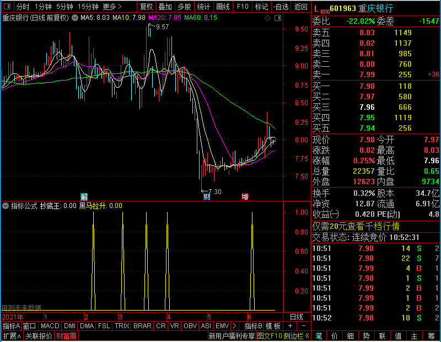Screen dimensions: 441x342
Task: Switch indicator to DMI
Action: (69, 326)
